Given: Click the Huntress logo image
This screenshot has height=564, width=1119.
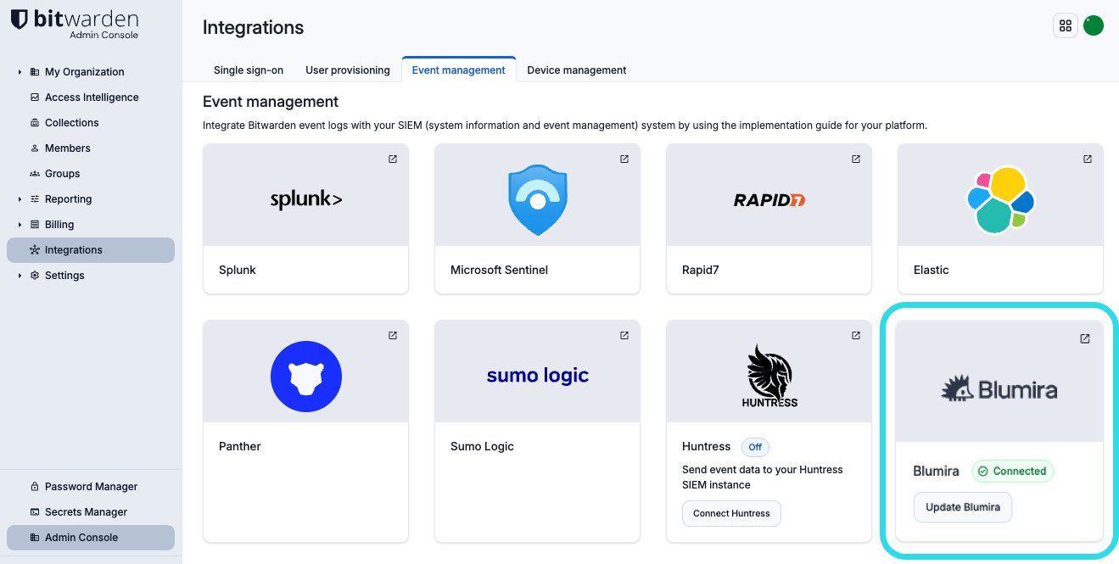Looking at the screenshot, I should 769,377.
